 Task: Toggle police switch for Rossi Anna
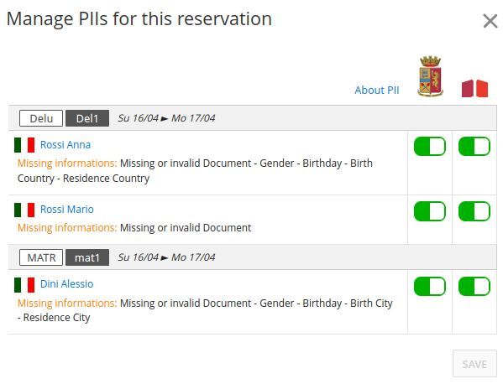[x=430, y=147]
